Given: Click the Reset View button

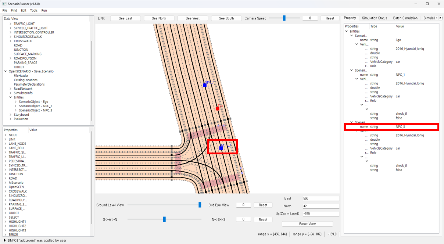Looking at the screenshot, I should (x=307, y=224).
